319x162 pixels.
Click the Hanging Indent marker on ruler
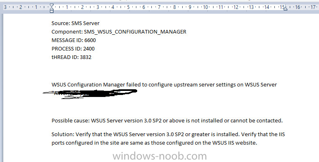pos(52,9)
